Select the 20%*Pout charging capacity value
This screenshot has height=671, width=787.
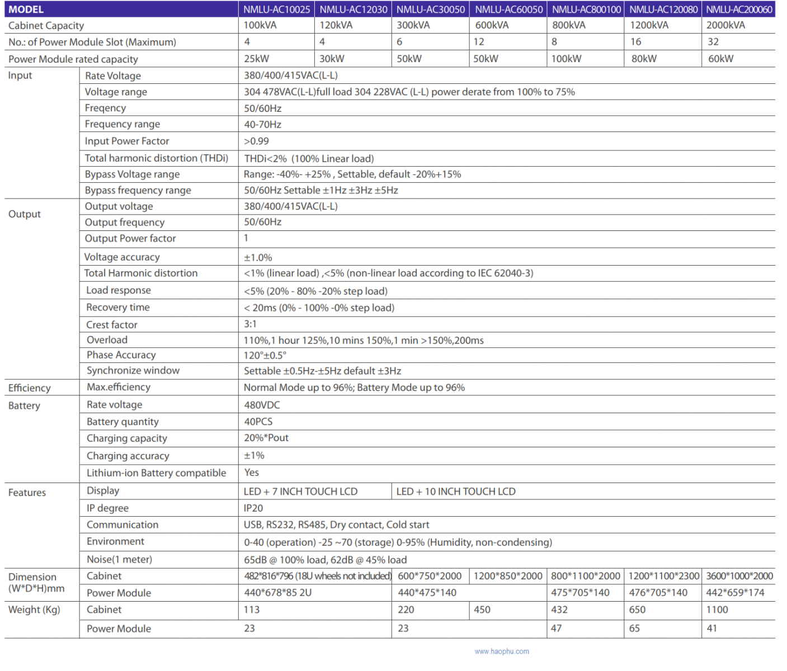coord(266,438)
